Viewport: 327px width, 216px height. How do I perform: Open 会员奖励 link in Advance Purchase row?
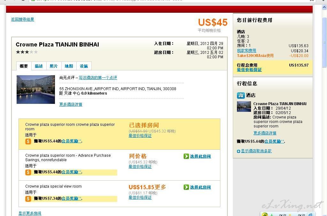point(71,172)
